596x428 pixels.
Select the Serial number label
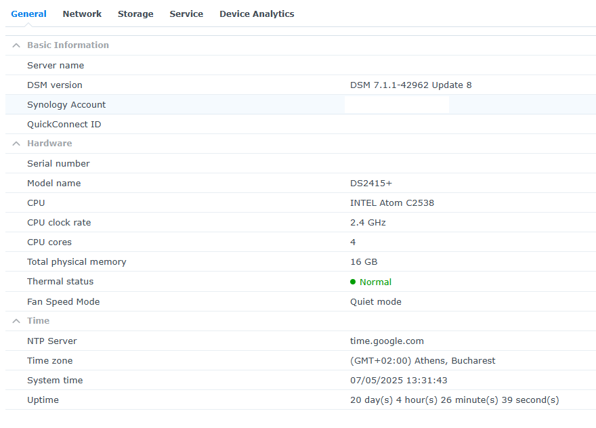coord(58,163)
